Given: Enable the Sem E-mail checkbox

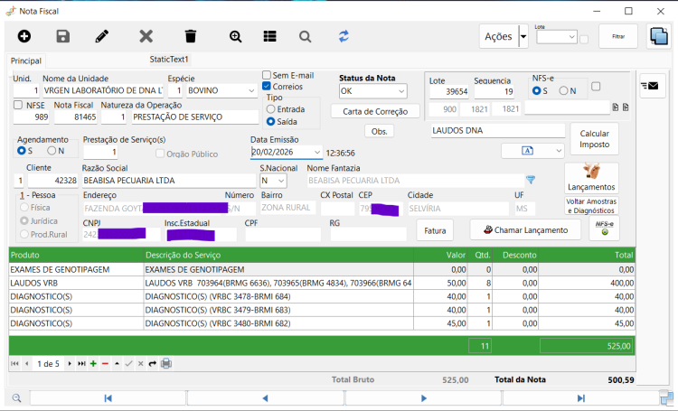Looking at the screenshot, I should pyautogui.click(x=267, y=75).
